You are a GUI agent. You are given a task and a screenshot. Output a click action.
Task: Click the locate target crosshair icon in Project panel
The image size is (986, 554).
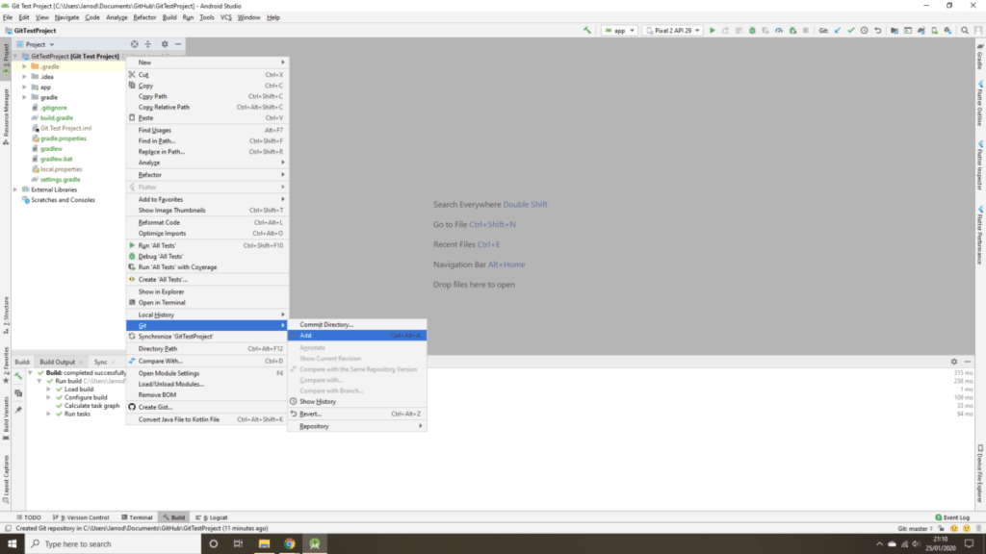click(134, 44)
